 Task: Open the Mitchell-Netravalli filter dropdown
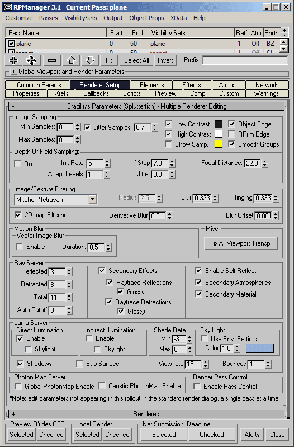[93, 200]
